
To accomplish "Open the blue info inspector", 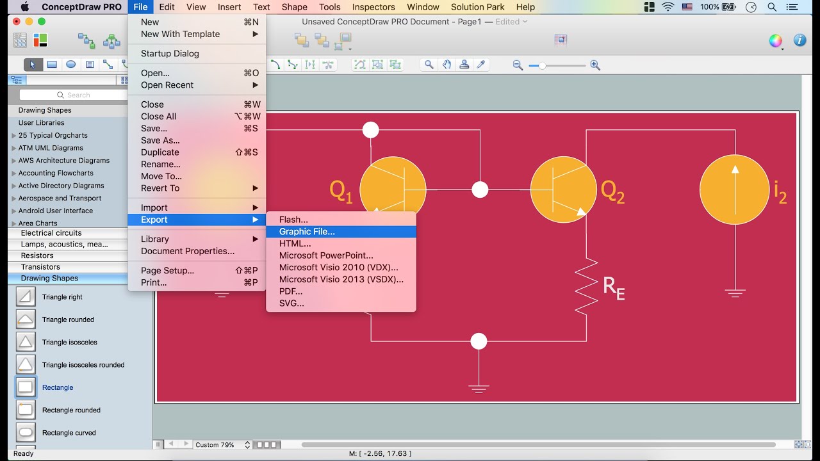I will click(799, 40).
